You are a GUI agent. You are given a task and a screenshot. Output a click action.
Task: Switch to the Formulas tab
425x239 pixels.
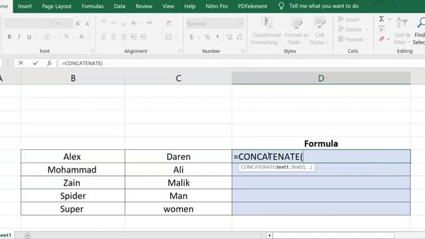pyautogui.click(x=93, y=6)
